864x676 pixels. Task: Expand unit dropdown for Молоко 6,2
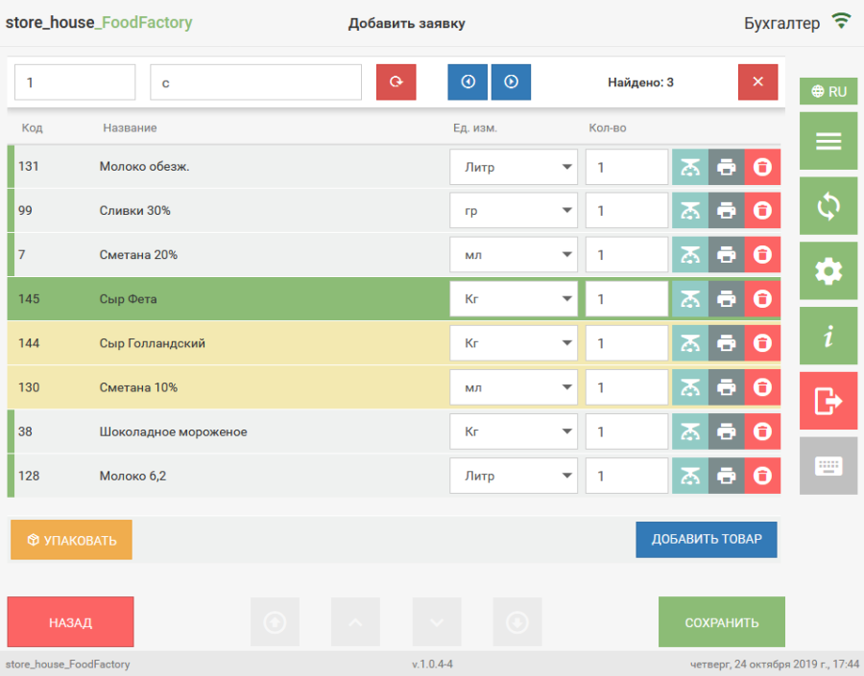514,476
